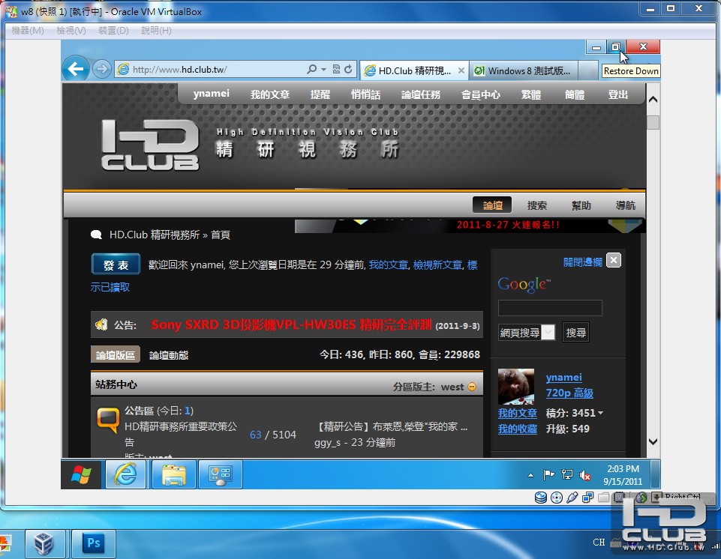Click the guest clock 2:03 PM
721x559 pixels.
[623, 469]
